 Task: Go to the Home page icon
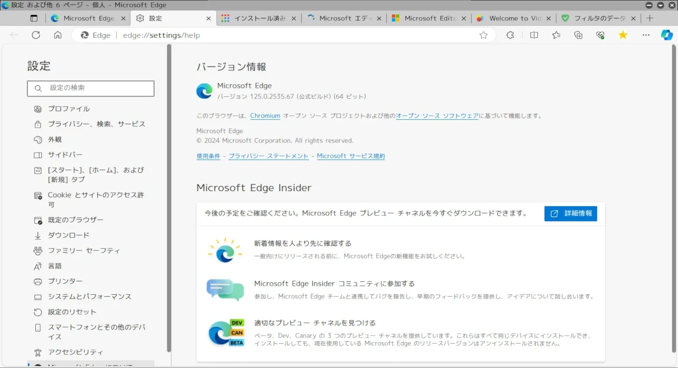[58, 35]
